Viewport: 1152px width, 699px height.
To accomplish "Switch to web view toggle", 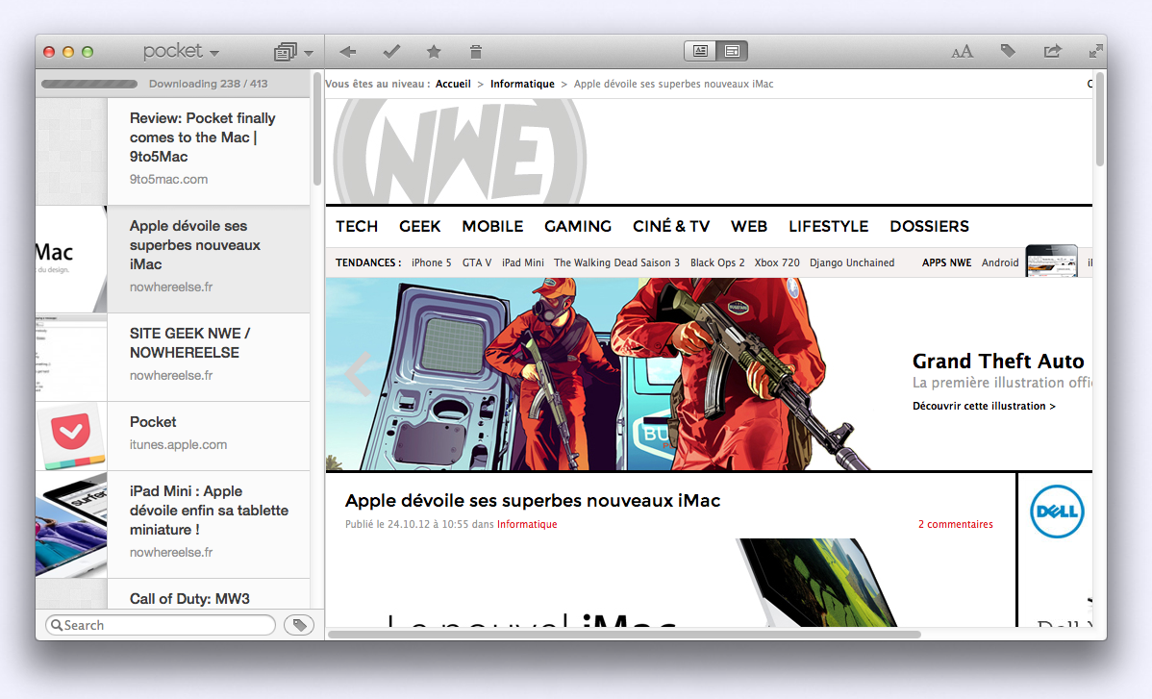I will [x=732, y=52].
